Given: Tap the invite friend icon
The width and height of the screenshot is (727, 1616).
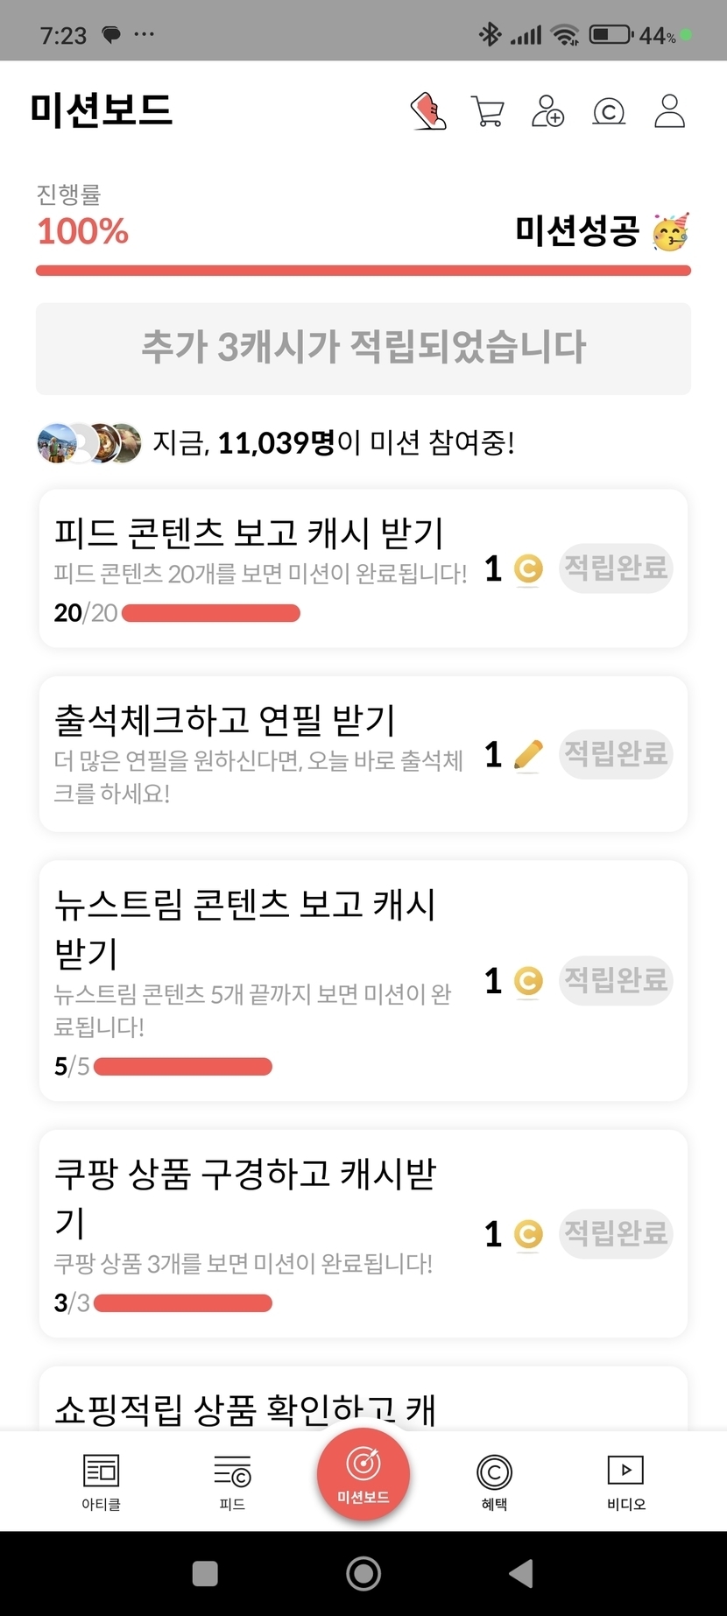Looking at the screenshot, I should [x=548, y=111].
